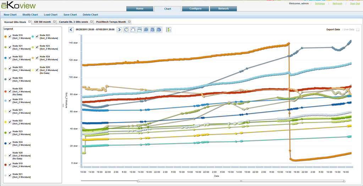Toggle Node 522 Soil_3 Moisture checkbox
Viewport: 363px width, 186px height.
(x=37, y=37)
